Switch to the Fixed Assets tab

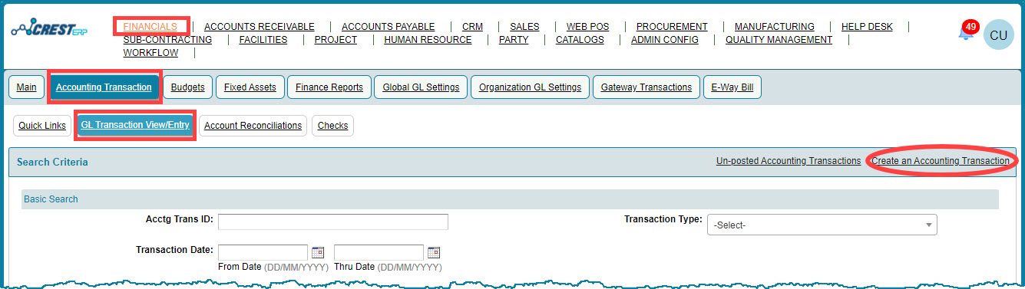tap(250, 87)
